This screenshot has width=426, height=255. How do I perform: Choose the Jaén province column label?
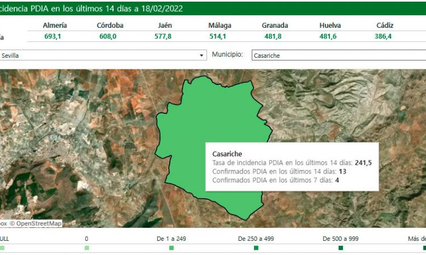(x=165, y=25)
